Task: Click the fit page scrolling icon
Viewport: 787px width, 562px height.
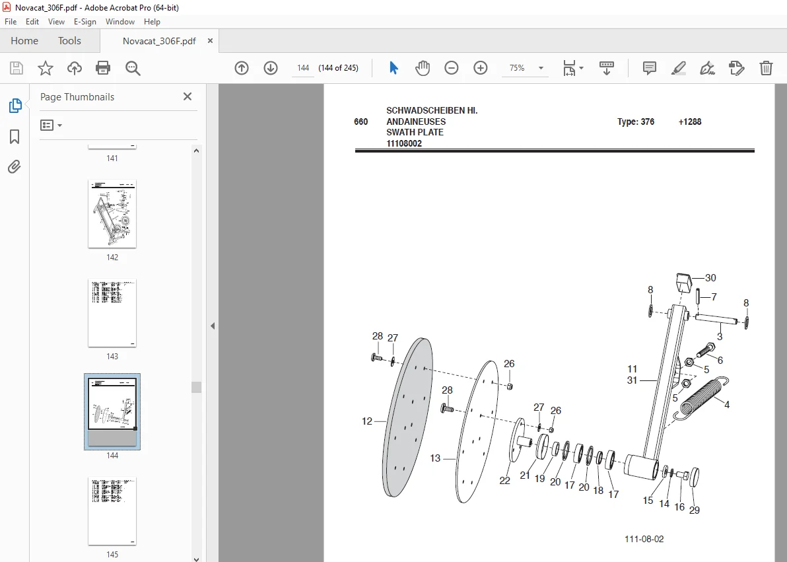Action: click(569, 68)
